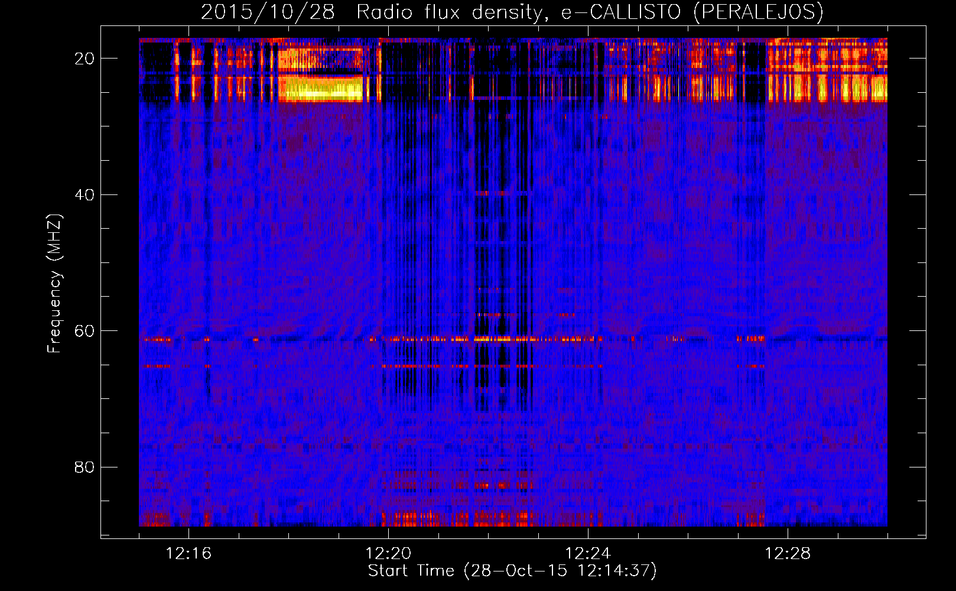Click the 12:16 time tick label
The height and width of the screenshot is (591, 956).
[x=188, y=553]
